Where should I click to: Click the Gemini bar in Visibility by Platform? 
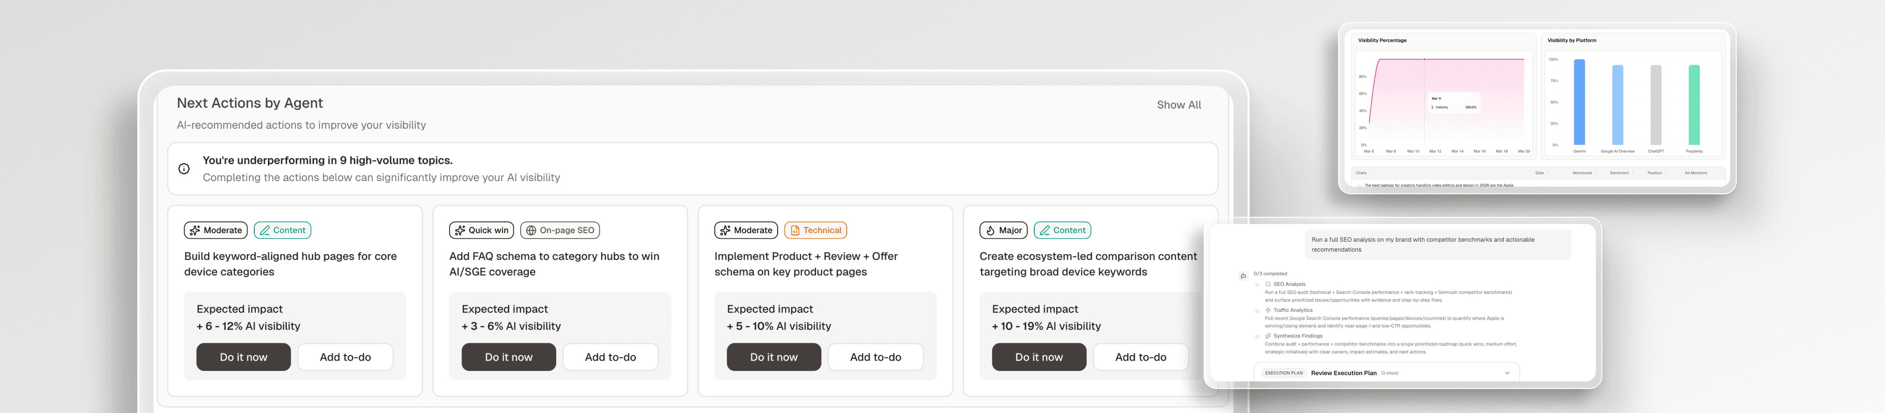coord(1579,103)
